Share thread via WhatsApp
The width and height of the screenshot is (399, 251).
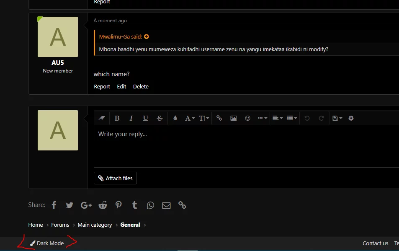(x=150, y=205)
